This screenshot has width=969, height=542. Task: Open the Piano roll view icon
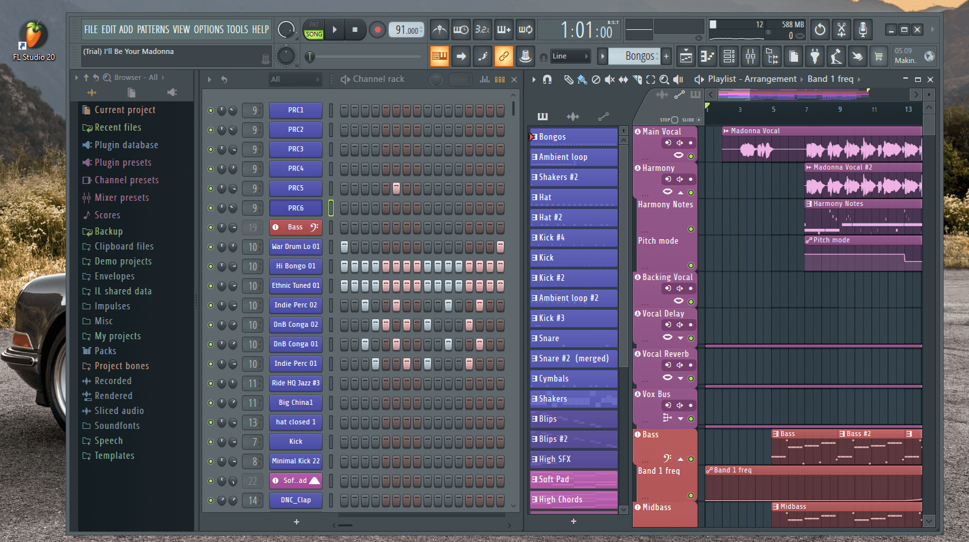tap(708, 57)
